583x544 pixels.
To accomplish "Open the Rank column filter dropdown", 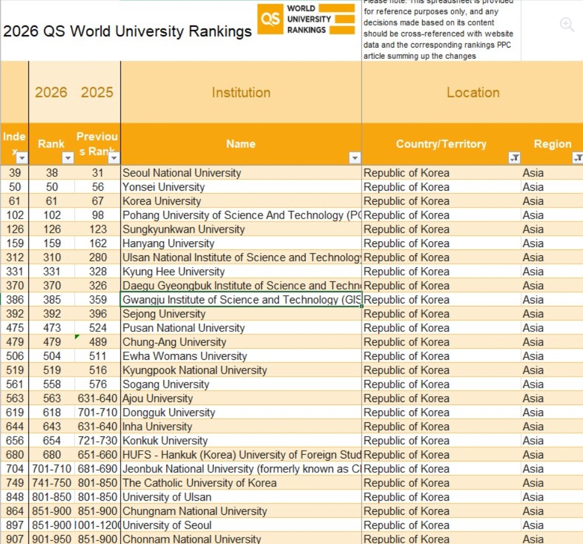I will tap(68, 158).
